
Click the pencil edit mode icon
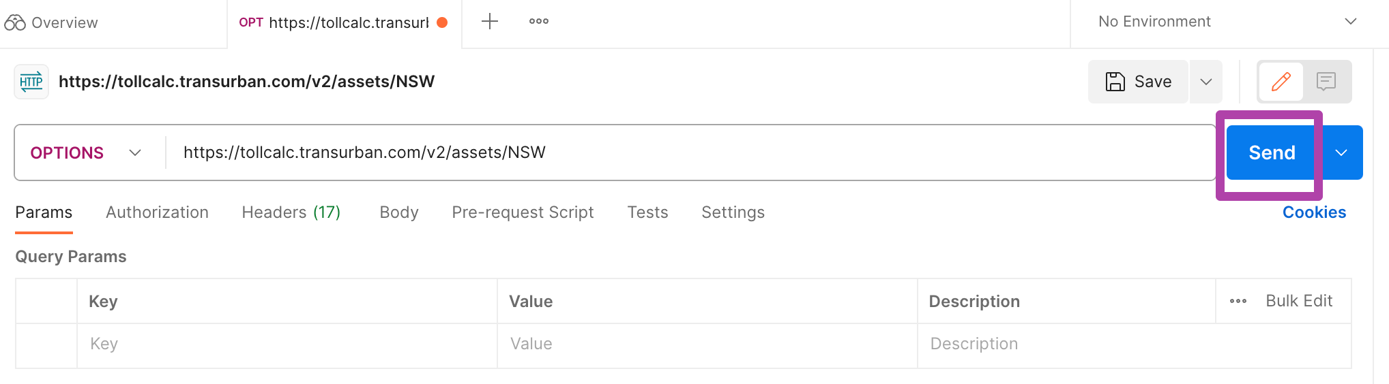pyautogui.click(x=1281, y=82)
